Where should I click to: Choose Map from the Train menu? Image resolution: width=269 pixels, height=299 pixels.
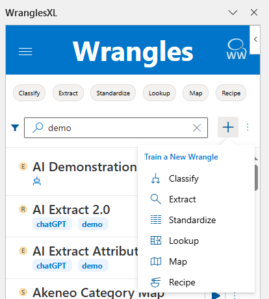click(196, 261)
